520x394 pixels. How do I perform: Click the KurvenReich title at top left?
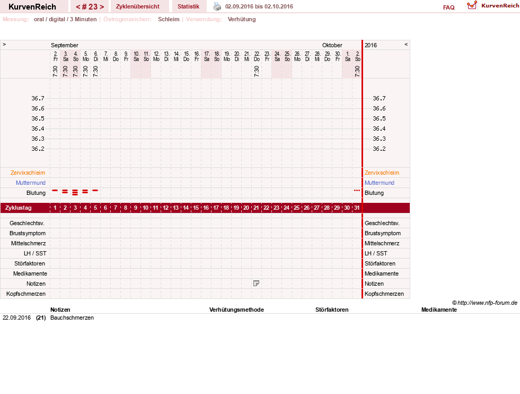[32, 7]
